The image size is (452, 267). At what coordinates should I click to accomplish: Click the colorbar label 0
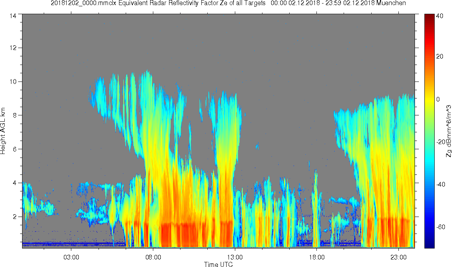point(438,99)
